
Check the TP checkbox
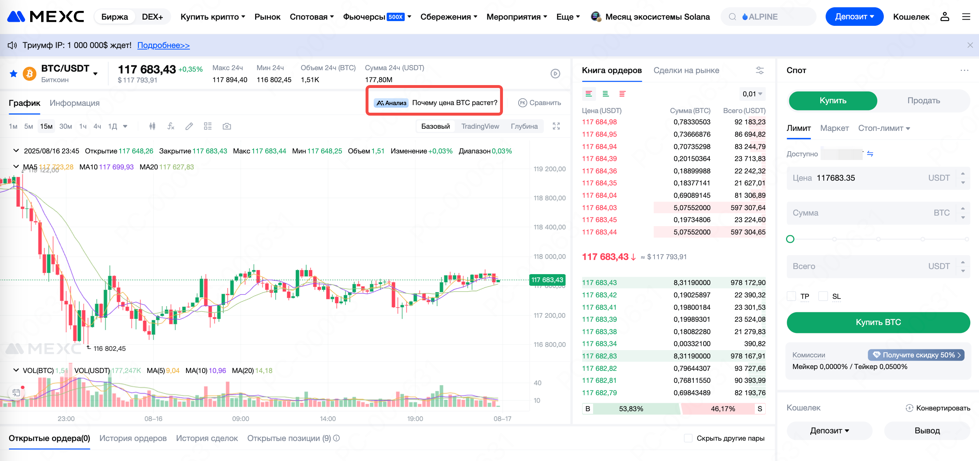pyautogui.click(x=791, y=296)
